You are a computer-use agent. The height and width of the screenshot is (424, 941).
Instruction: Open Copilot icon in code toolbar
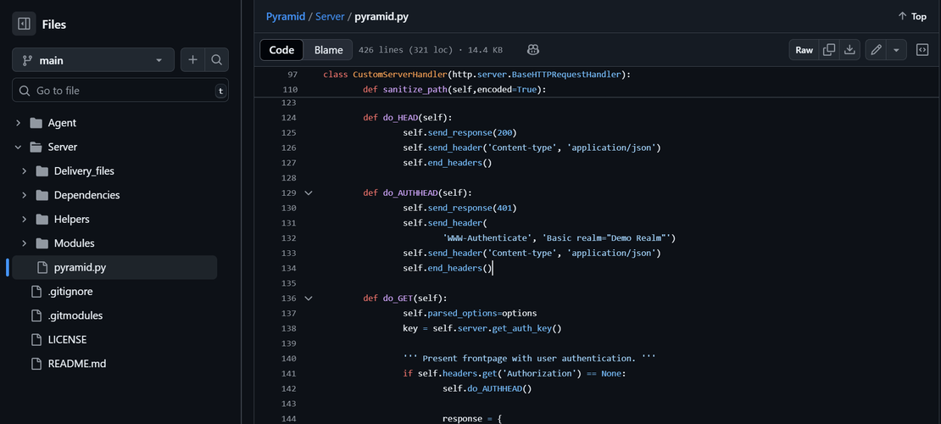click(533, 50)
